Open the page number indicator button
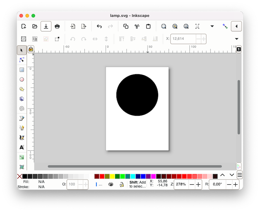The width and height of the screenshot is (260, 212). pyautogui.click(x=239, y=49)
